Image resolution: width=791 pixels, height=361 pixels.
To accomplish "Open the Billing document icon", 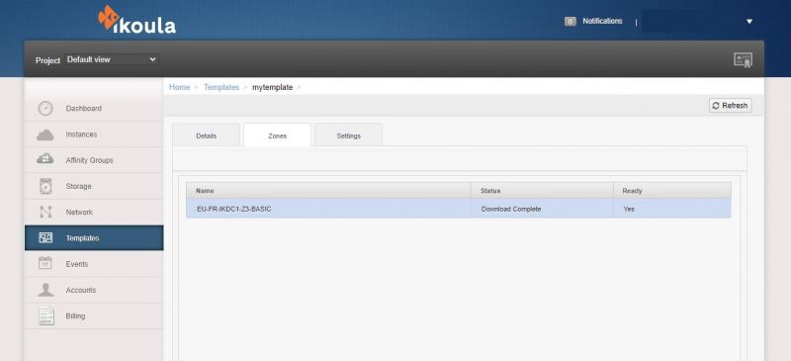I will 45,316.
